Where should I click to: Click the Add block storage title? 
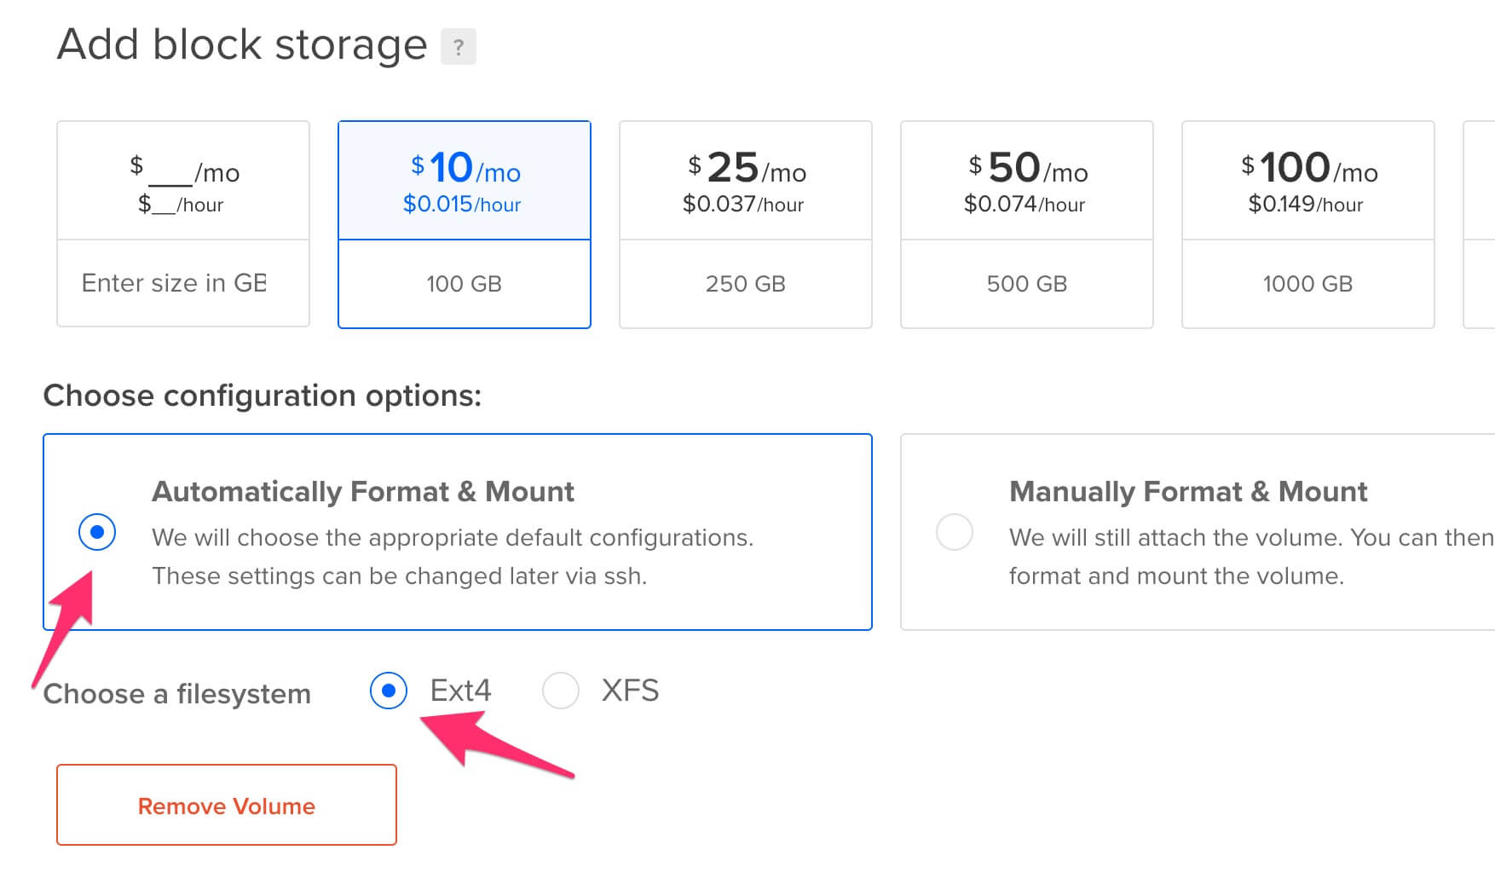tap(242, 44)
